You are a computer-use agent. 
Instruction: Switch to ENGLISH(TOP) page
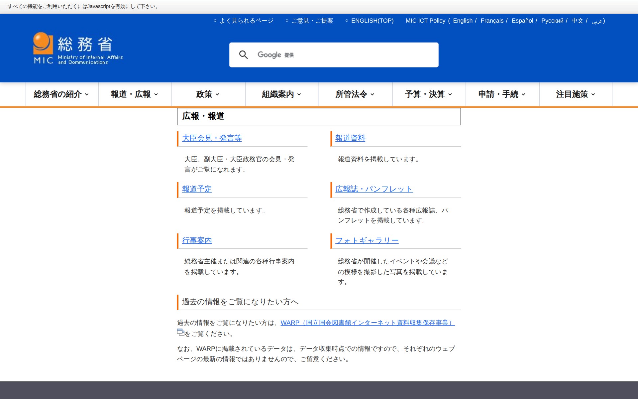tap(372, 21)
